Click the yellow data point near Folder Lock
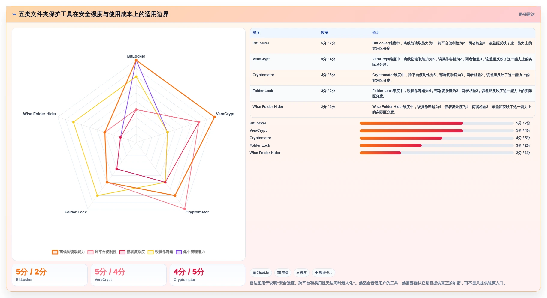The image size is (547, 298). (x=97, y=195)
